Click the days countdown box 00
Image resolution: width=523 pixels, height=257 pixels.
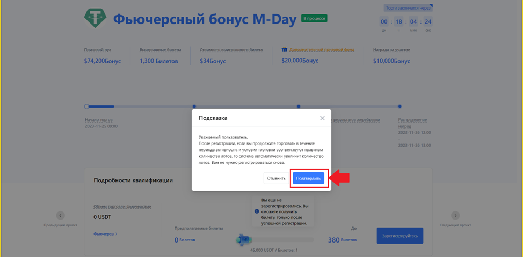pyautogui.click(x=384, y=22)
